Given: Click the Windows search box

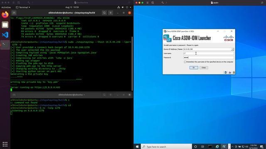Looking at the screenshot, I should pos(166,147).
